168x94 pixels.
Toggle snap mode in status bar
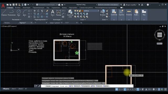click(120, 89)
